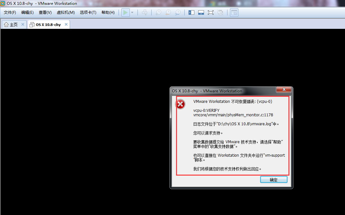The height and width of the screenshot is (215, 345).
Task: Click the console view toolbar icon
Action: 234,12
